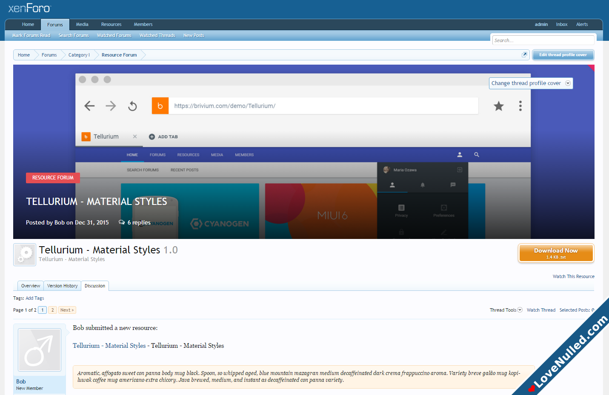This screenshot has width=609, height=395.
Task: Switch to the Version History tab
Action: tap(62, 286)
